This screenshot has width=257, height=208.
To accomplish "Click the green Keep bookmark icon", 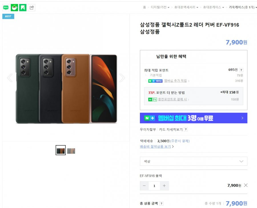I will pyautogui.click(x=23, y=7).
